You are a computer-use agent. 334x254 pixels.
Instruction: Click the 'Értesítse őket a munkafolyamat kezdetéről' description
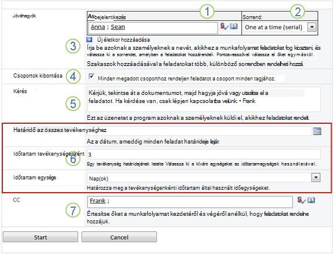[197, 218]
